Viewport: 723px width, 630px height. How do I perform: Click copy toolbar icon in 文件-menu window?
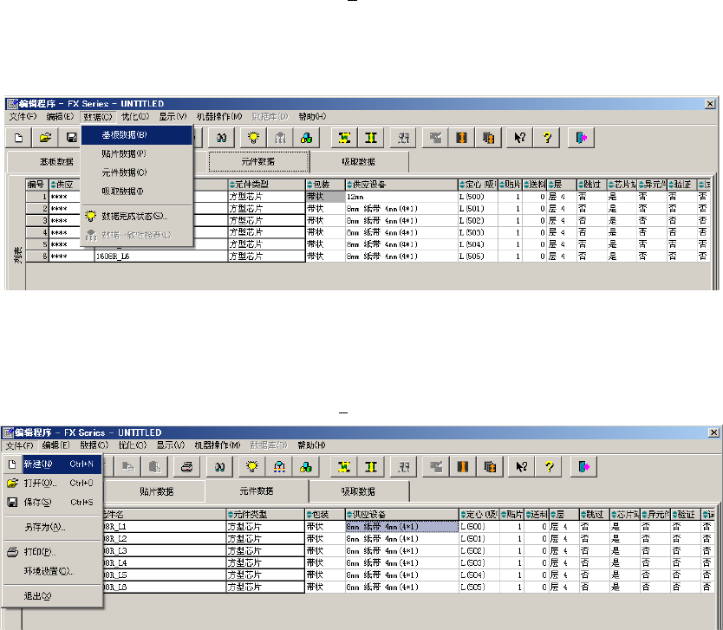pos(127,467)
